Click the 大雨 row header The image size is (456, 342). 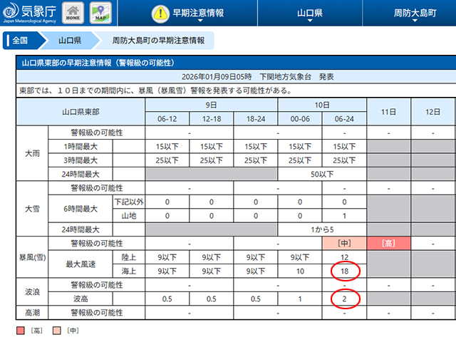pos(31,153)
